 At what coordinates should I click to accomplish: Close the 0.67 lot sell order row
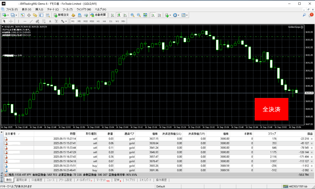coord(312,161)
